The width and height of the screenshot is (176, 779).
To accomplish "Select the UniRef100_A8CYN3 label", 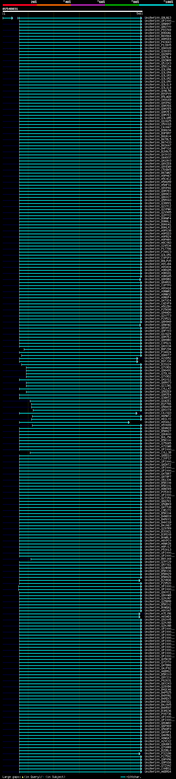I will (158, 243).
